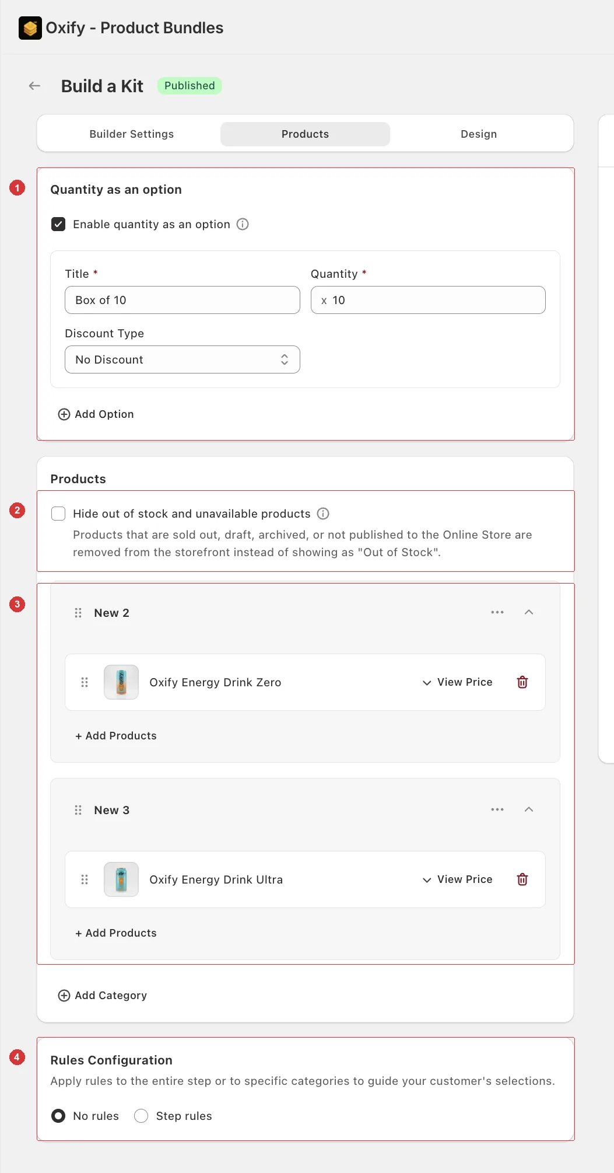
Task: Click Add Category button
Action: 103,996
